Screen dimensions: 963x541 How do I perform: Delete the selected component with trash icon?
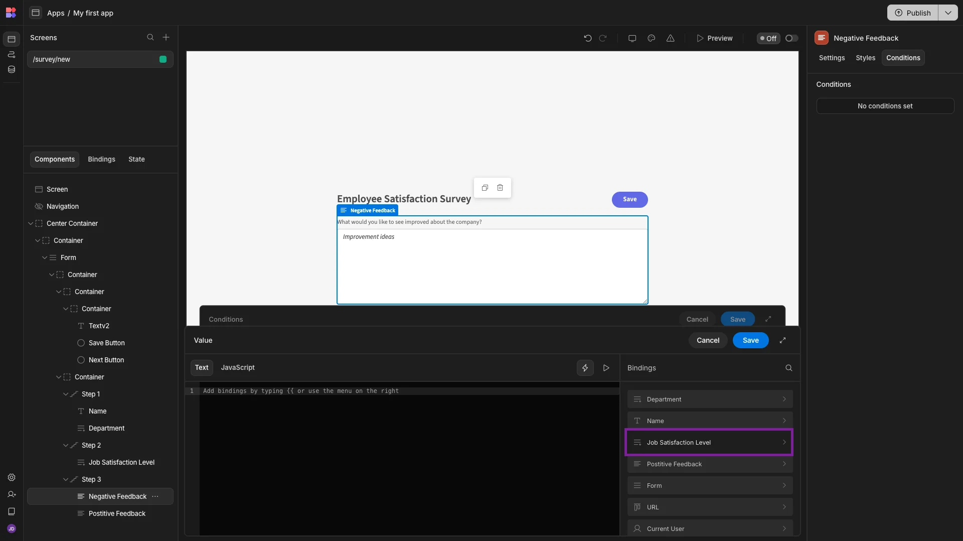500,188
